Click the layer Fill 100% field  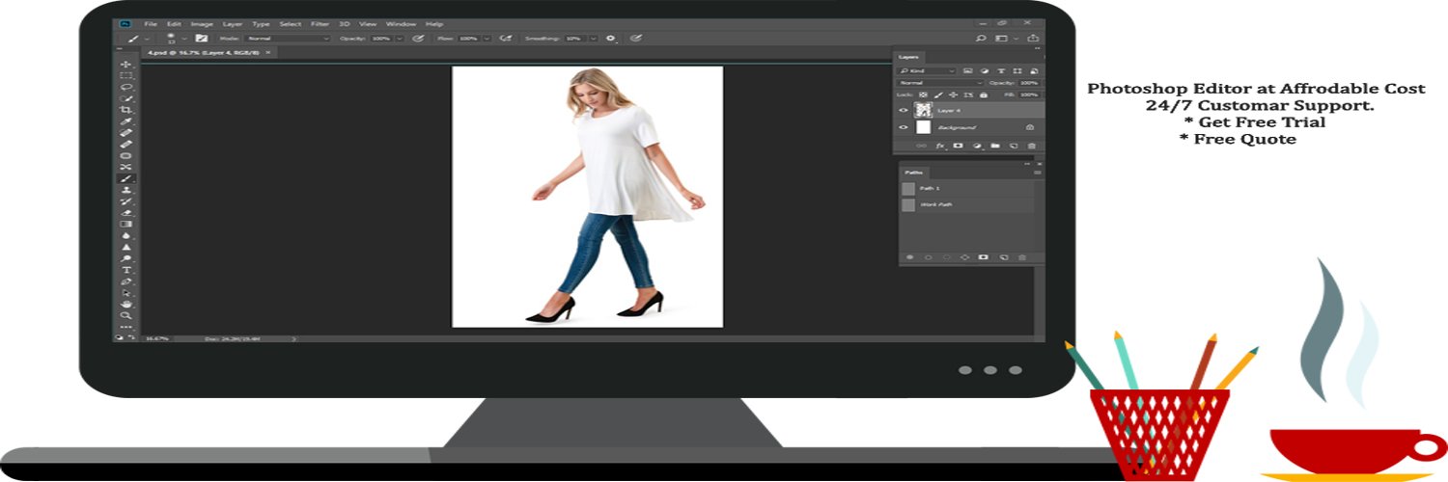(x=1030, y=95)
